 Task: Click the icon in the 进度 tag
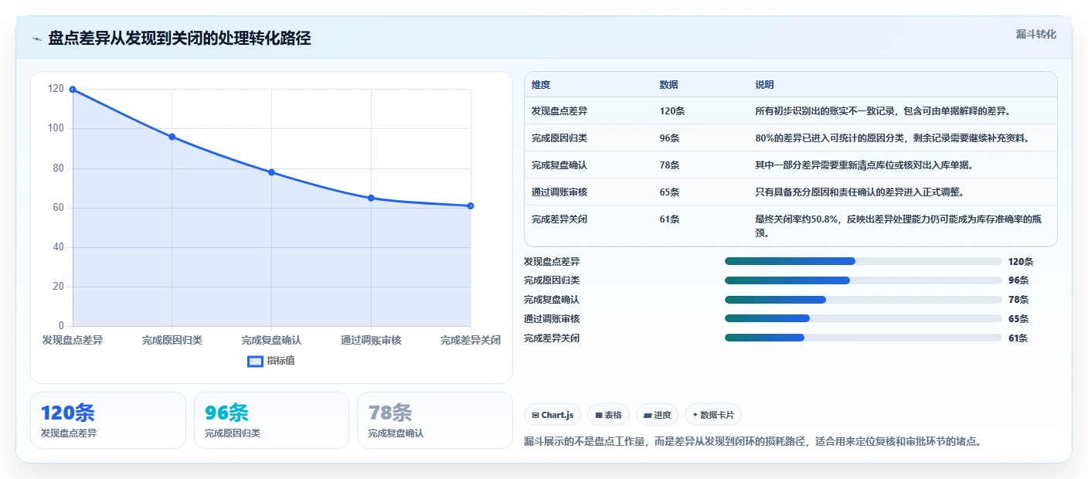pos(648,415)
